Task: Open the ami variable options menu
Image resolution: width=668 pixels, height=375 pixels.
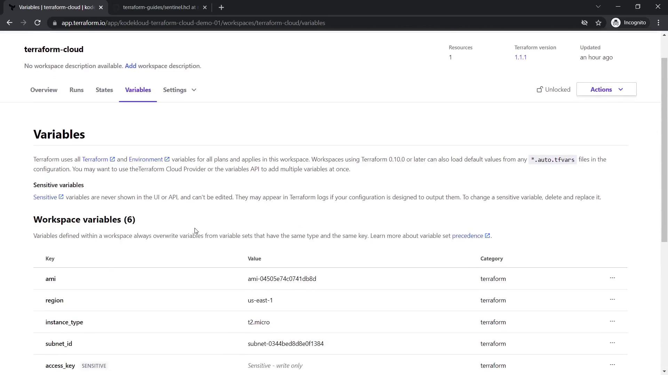Action: tap(612, 278)
